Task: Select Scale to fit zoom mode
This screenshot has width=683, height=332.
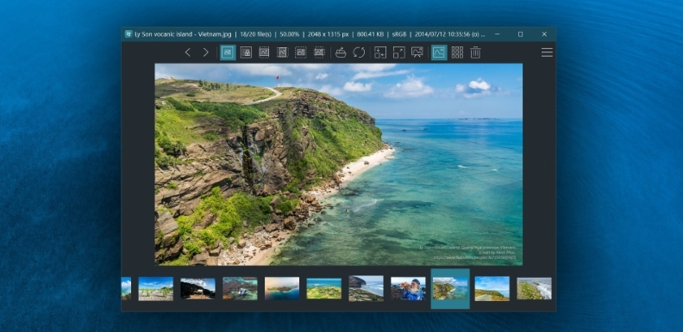Action: tap(301, 52)
